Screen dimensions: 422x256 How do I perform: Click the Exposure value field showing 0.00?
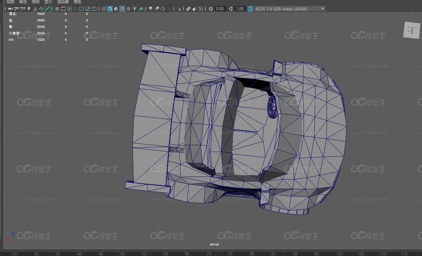220,9
